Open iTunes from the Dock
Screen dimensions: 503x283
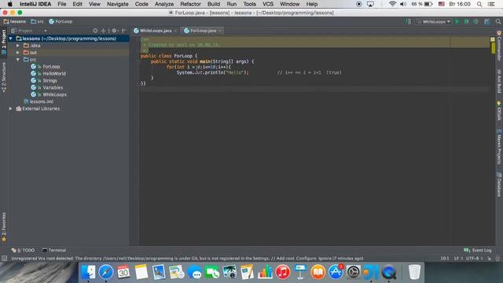click(283, 272)
